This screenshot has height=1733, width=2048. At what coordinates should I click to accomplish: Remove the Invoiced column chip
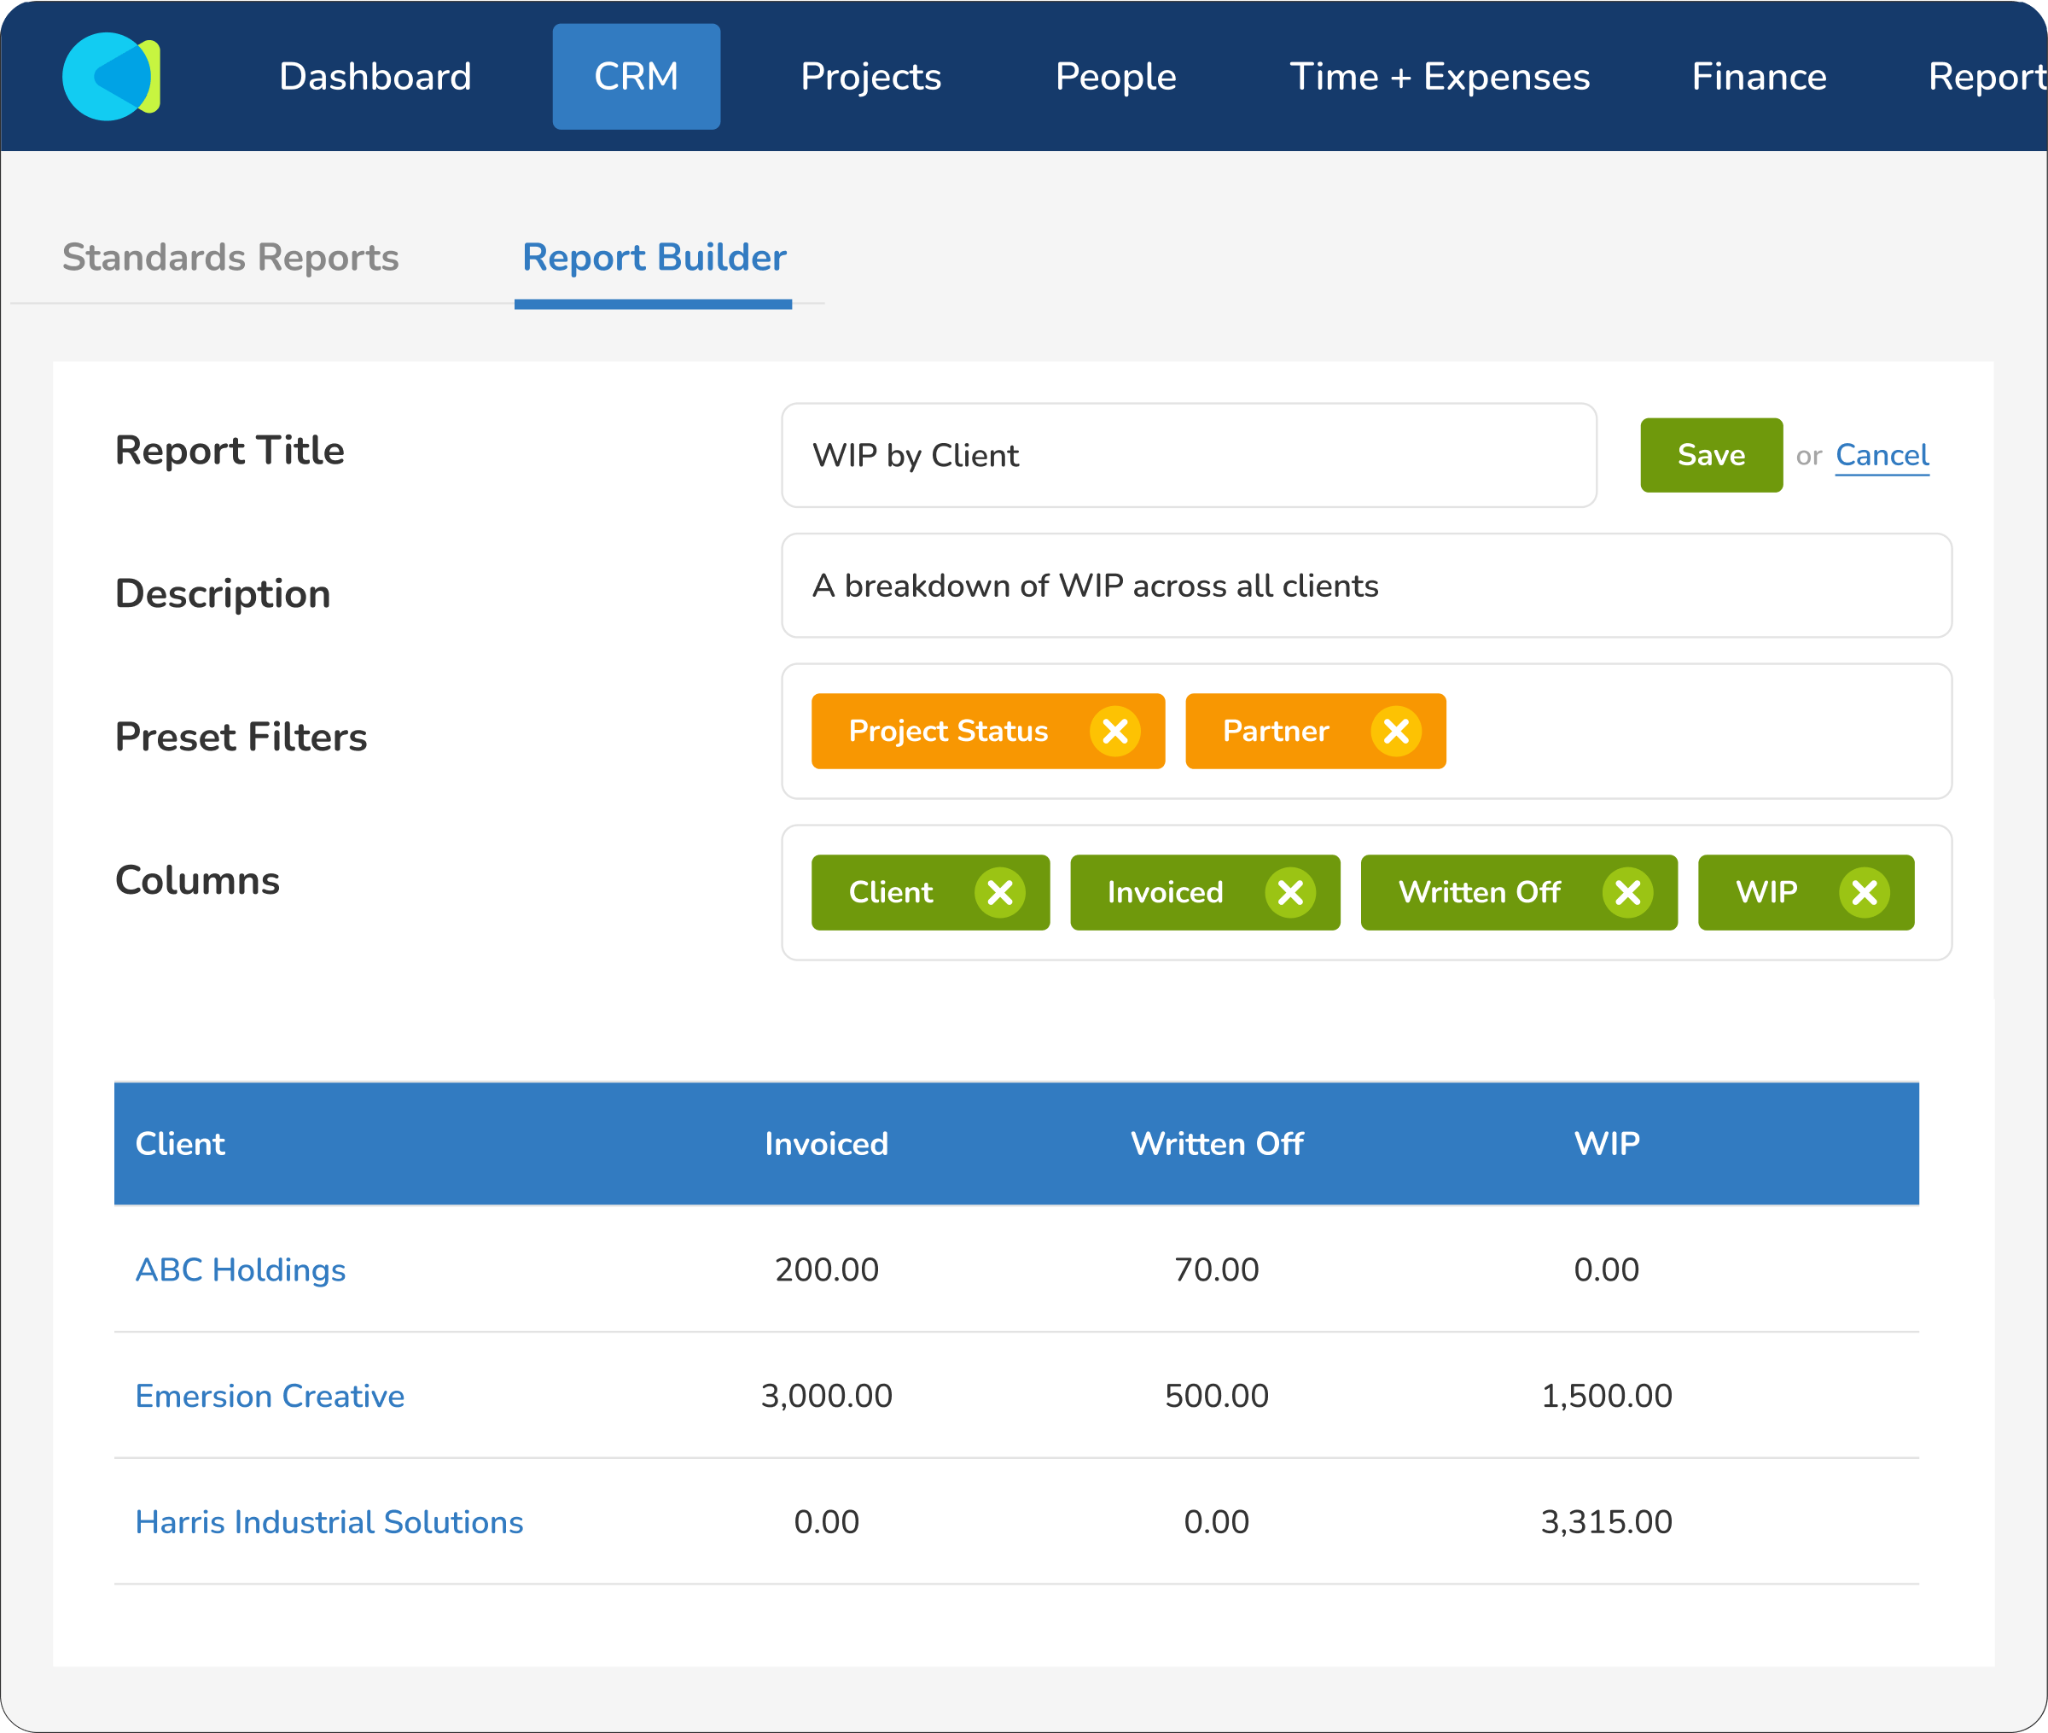[x=1289, y=893]
